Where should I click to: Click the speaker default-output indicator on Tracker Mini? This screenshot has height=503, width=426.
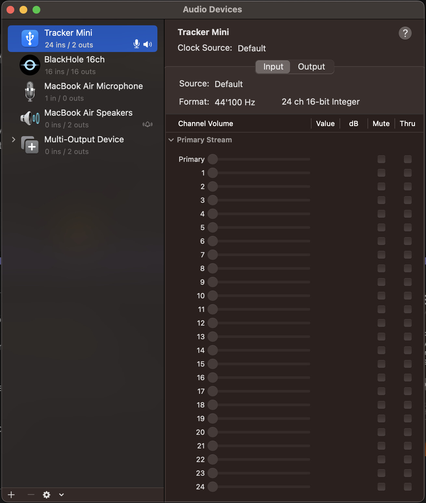pos(148,44)
